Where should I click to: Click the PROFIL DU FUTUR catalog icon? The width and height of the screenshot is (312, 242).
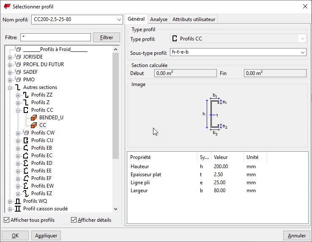(x=18, y=64)
